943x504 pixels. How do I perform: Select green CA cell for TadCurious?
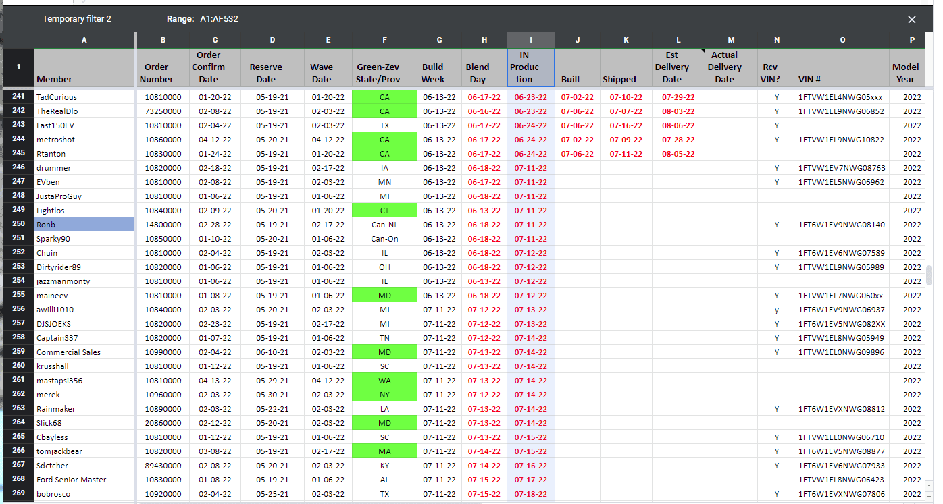pos(384,97)
